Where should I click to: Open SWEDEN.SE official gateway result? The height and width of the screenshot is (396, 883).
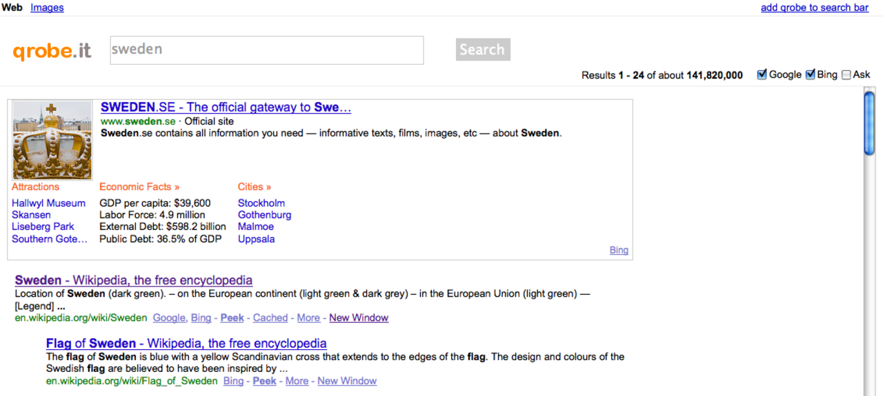click(226, 107)
